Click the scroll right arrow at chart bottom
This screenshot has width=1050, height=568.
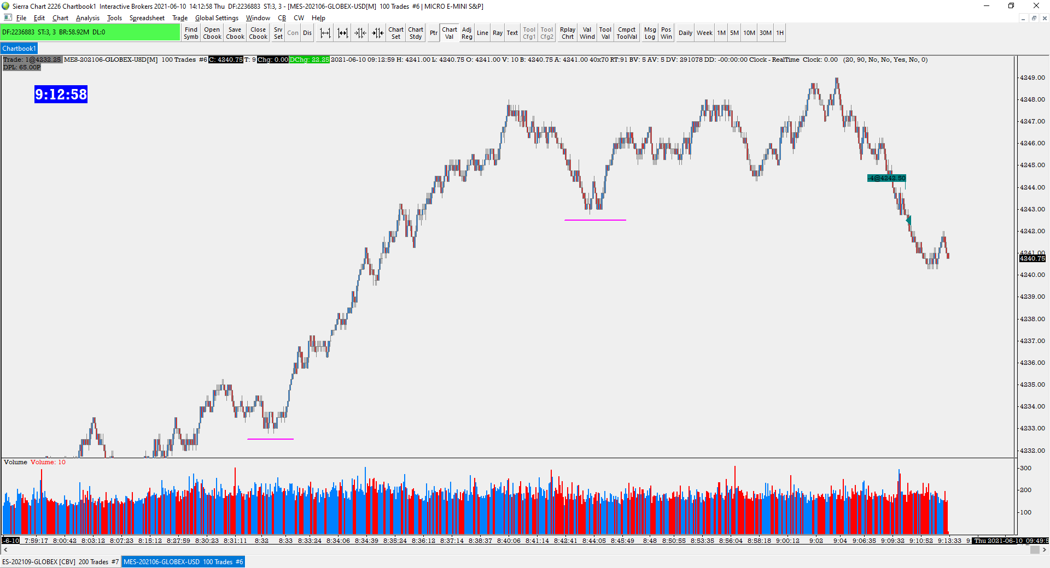[x=1045, y=550]
